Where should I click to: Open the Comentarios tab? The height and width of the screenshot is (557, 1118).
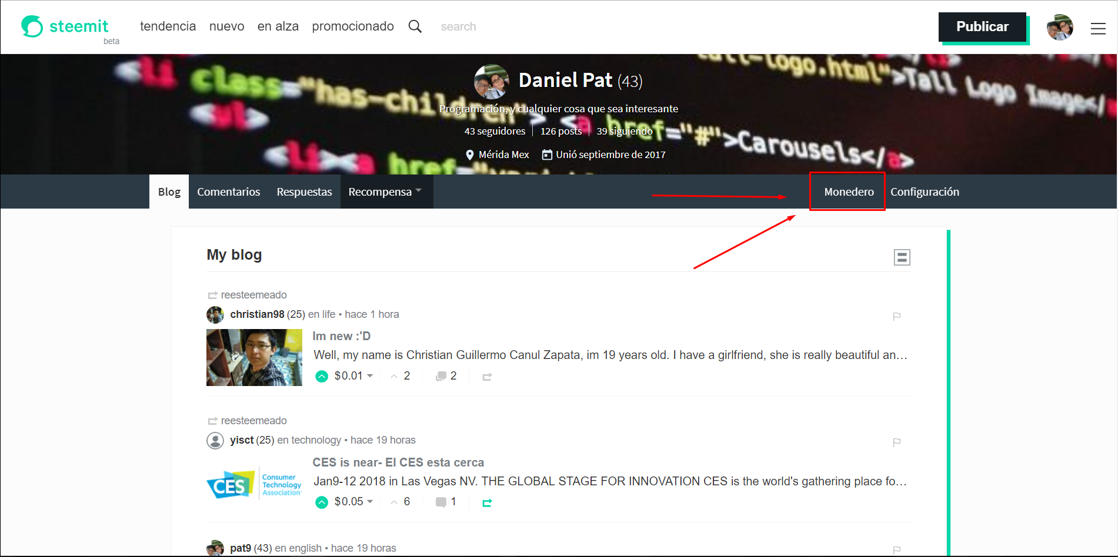click(x=228, y=192)
